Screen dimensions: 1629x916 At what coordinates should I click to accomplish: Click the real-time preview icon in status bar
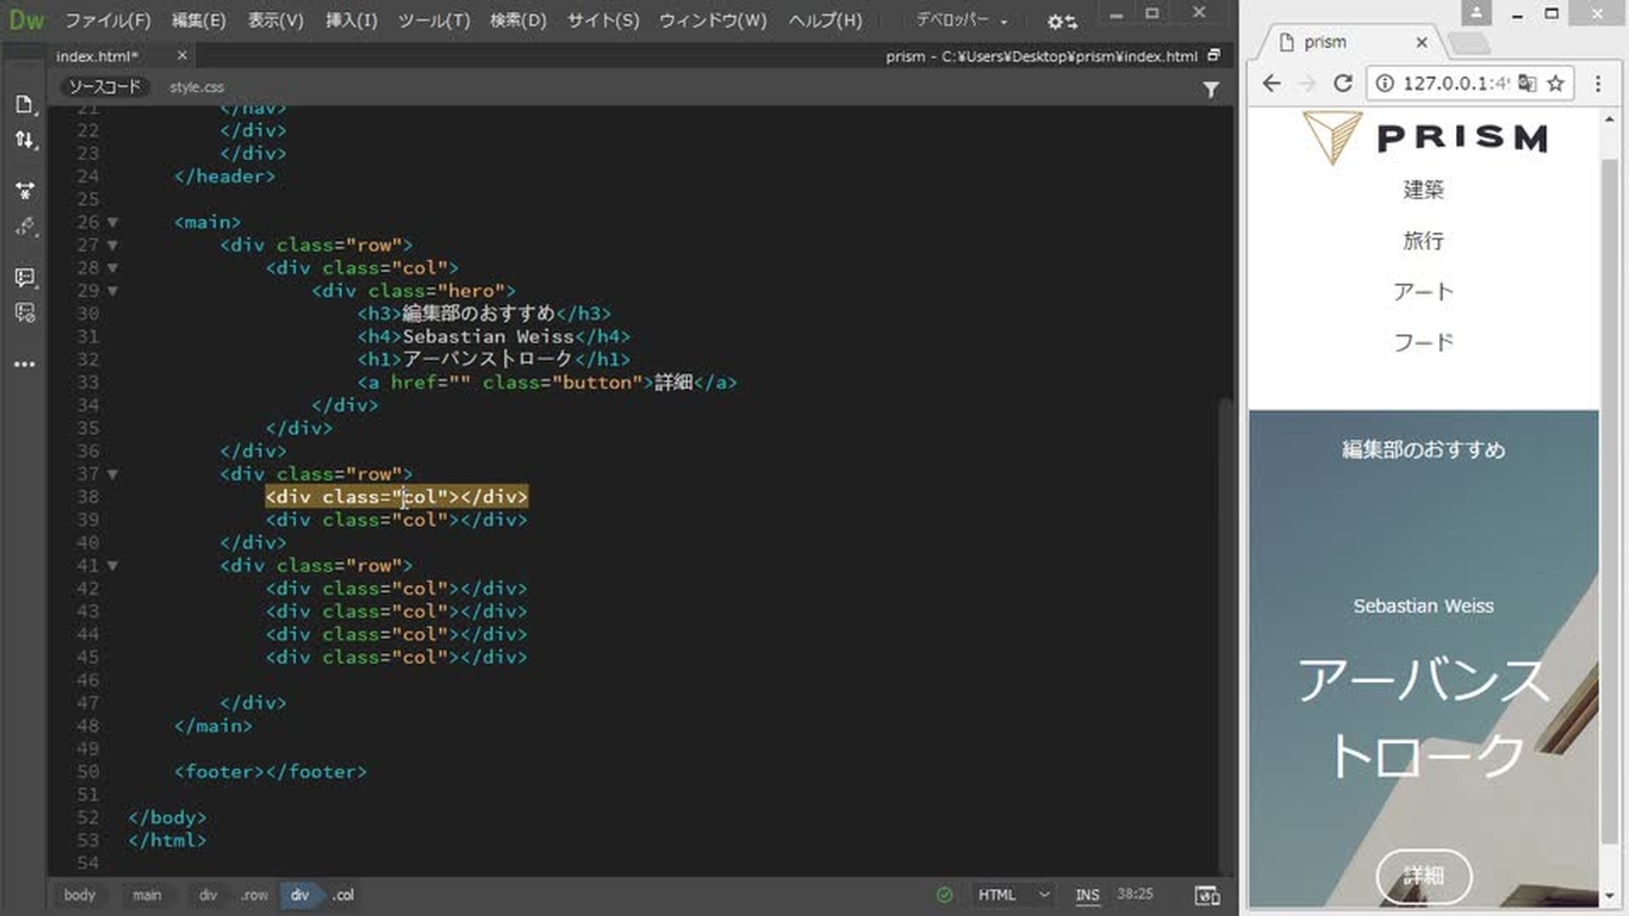click(x=1206, y=895)
